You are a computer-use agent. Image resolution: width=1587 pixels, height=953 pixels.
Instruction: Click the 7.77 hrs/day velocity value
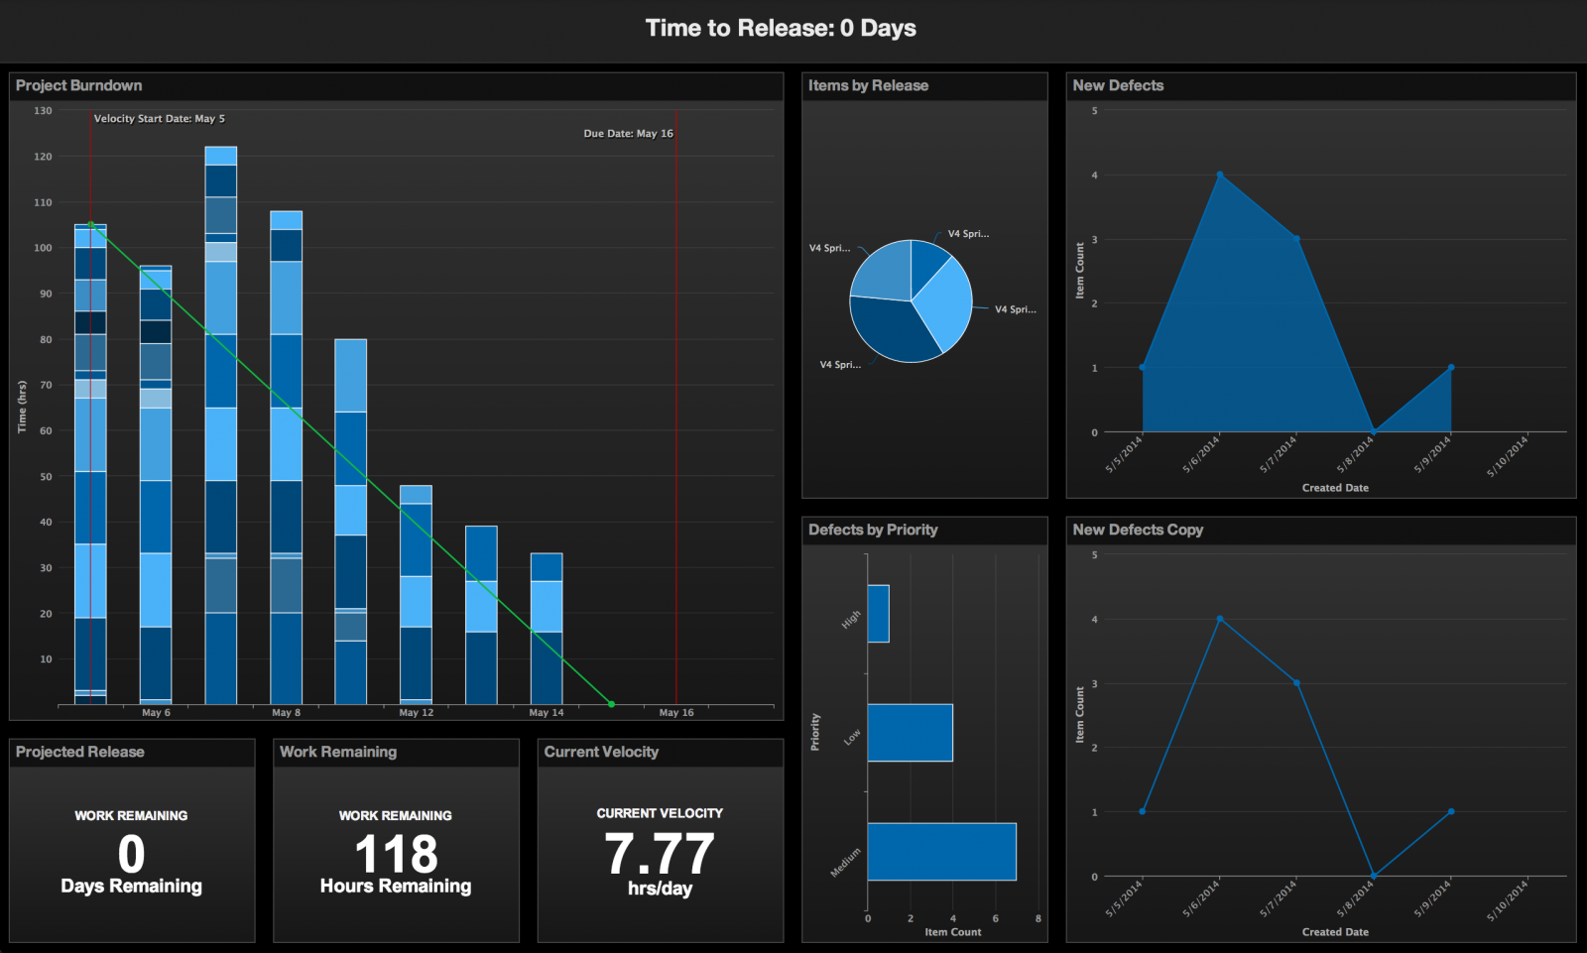660,854
